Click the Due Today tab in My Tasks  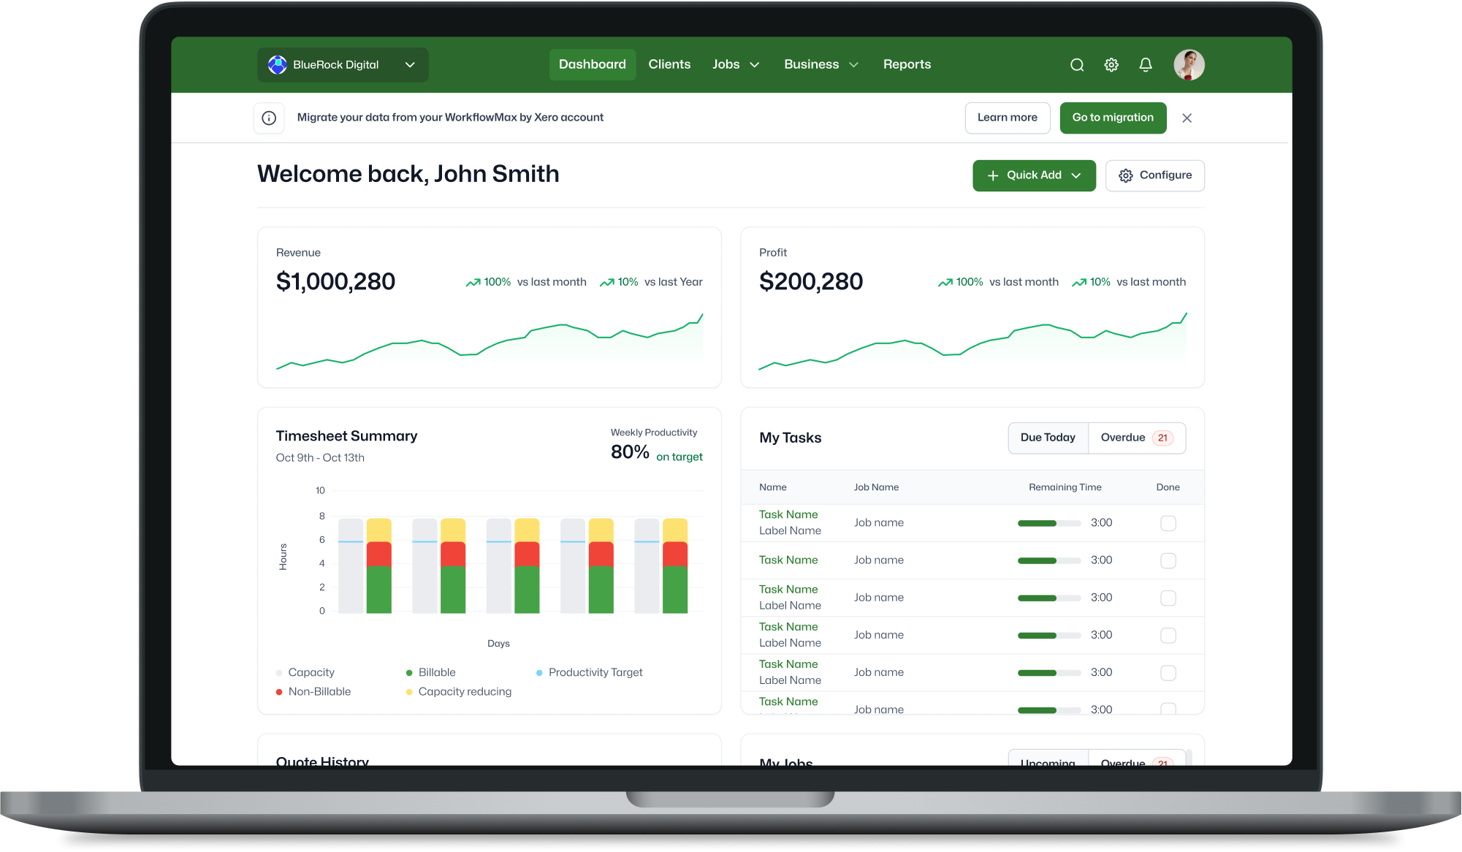[x=1048, y=437]
